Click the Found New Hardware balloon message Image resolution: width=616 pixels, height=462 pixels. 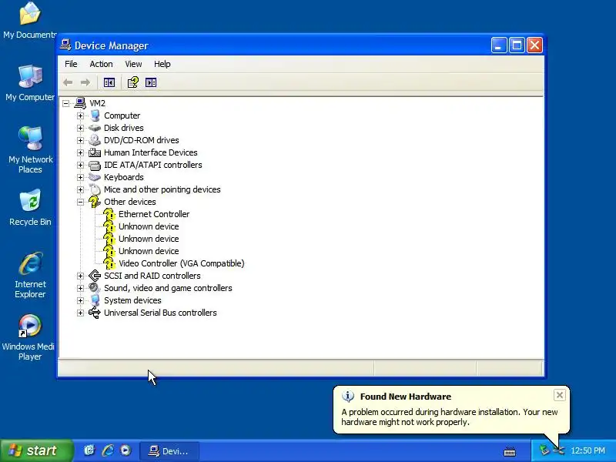450,417
